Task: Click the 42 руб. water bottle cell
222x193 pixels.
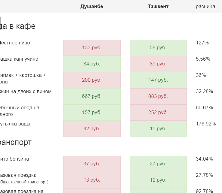Action: click(92, 129)
